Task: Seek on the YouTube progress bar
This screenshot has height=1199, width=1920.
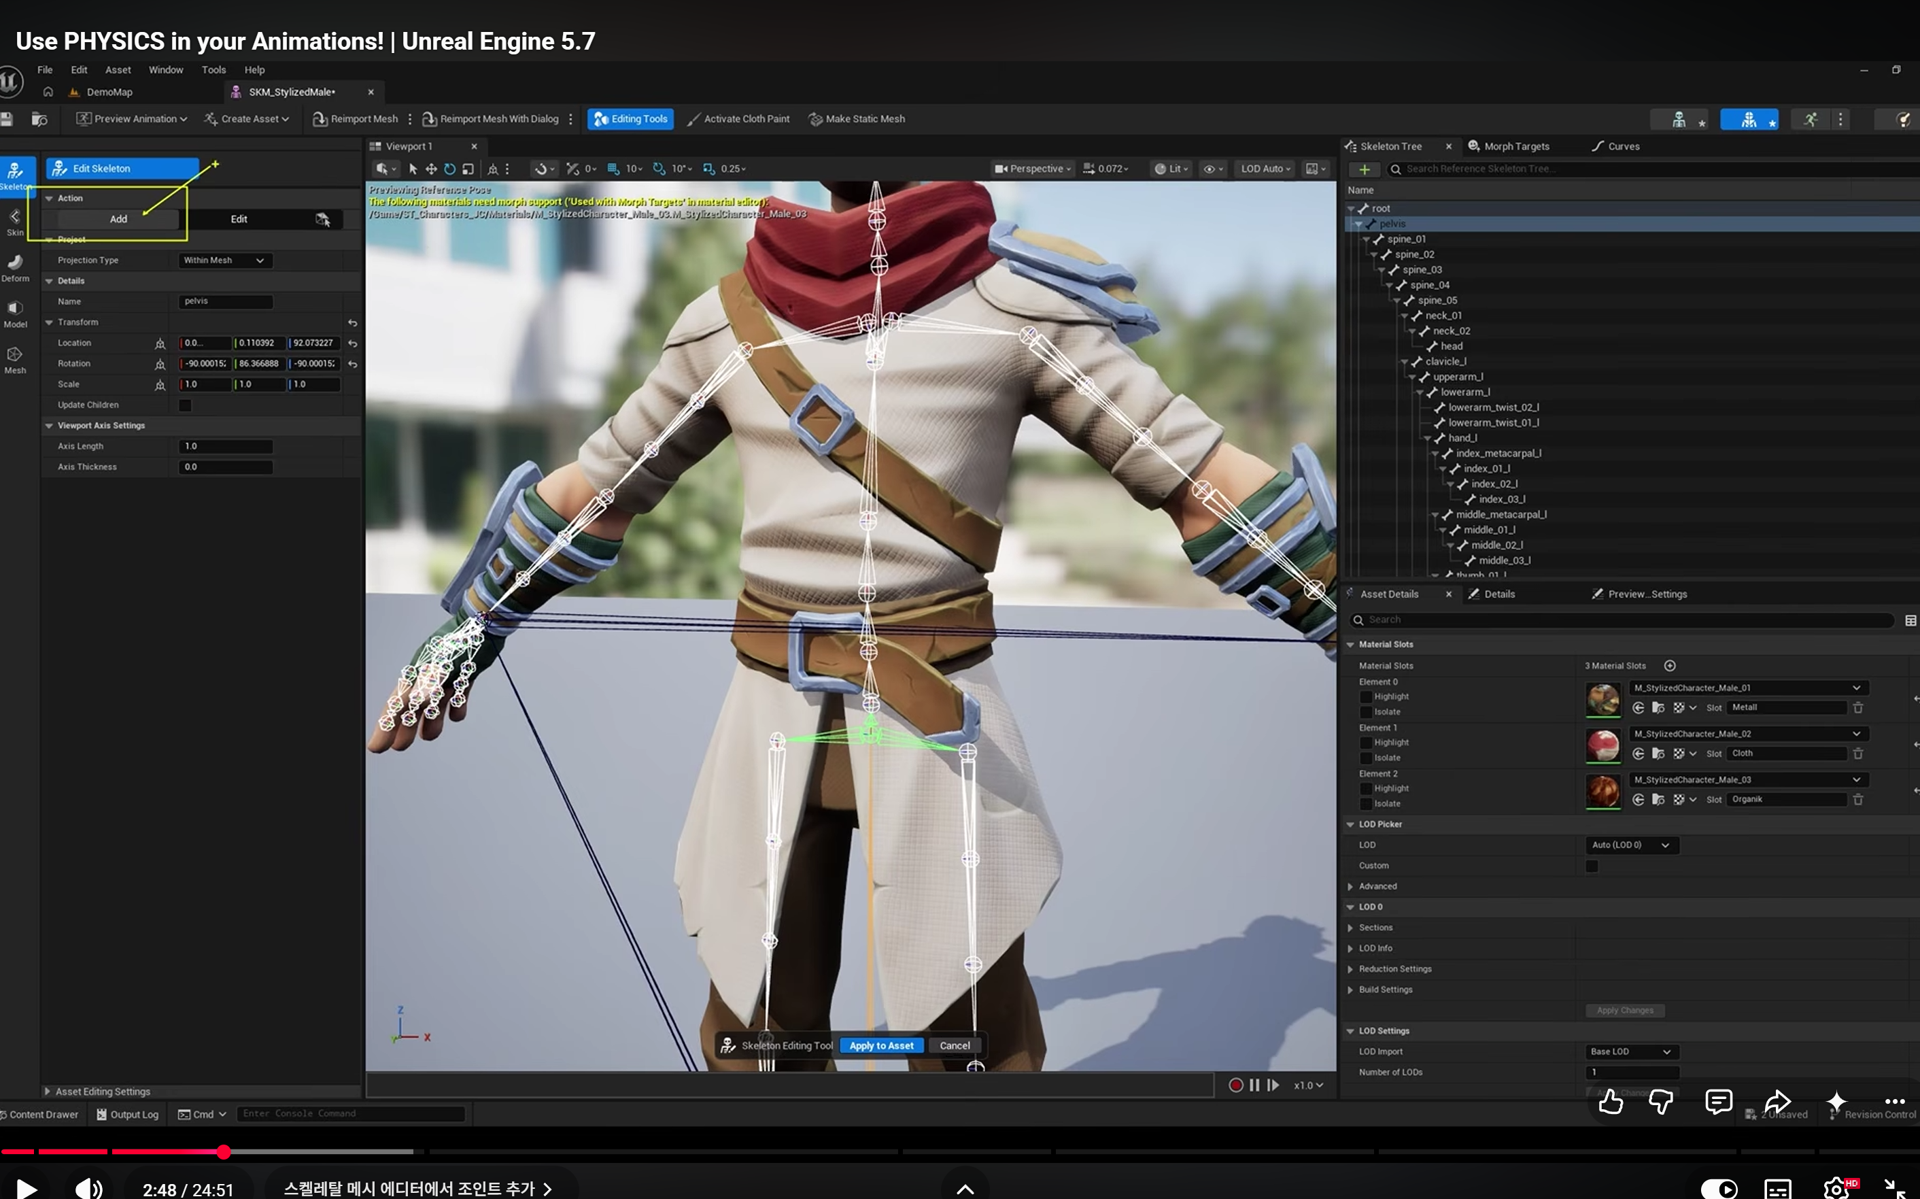Action: pos(960,1151)
